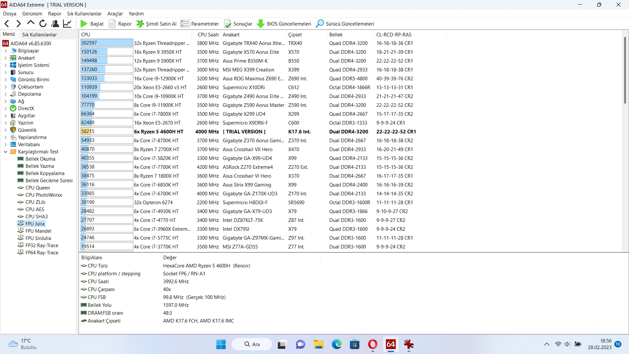Click the Windows Start button
Viewport: 629px width, 354px height.
(221, 344)
